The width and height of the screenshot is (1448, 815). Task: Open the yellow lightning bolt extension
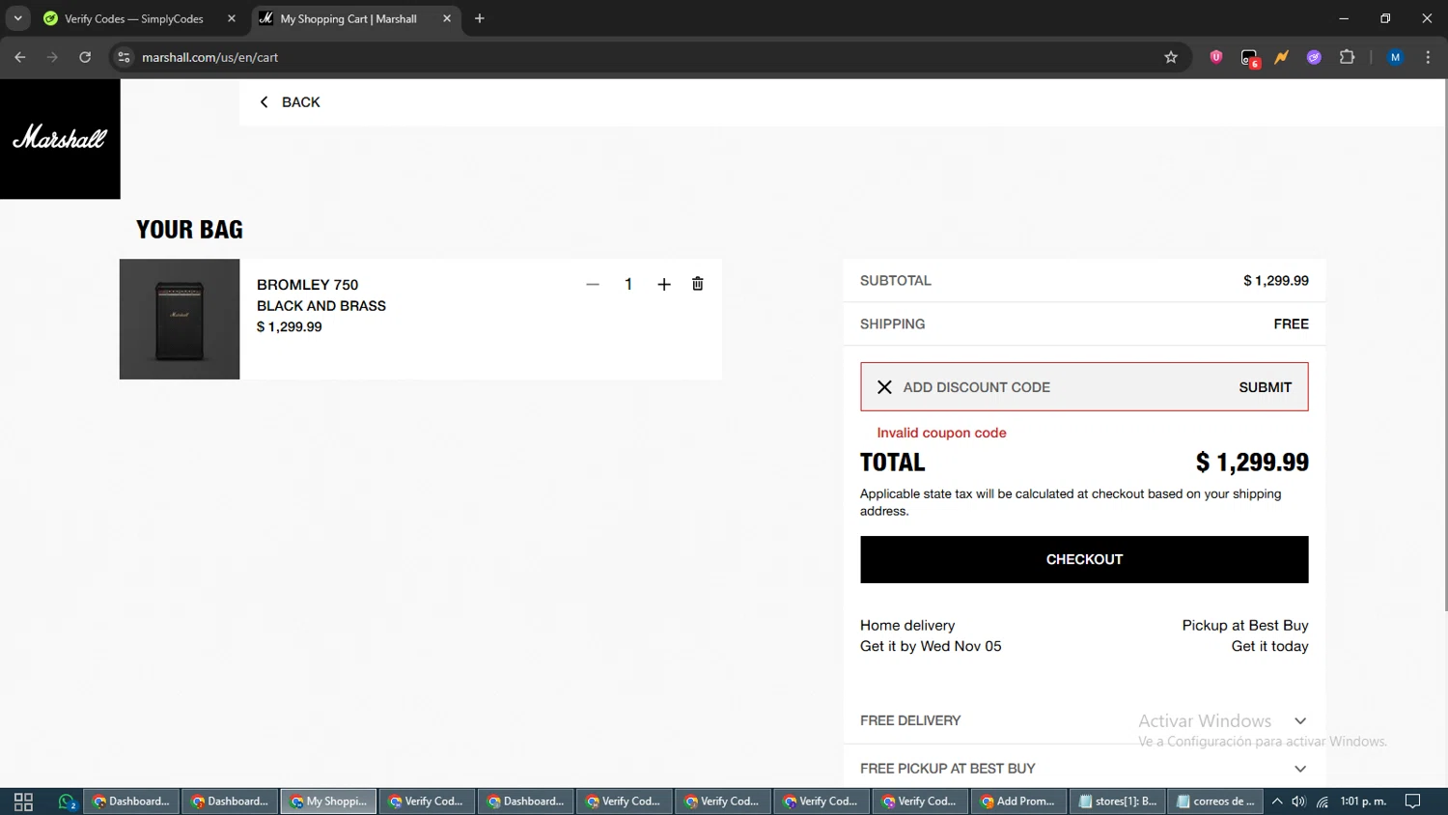point(1282,57)
